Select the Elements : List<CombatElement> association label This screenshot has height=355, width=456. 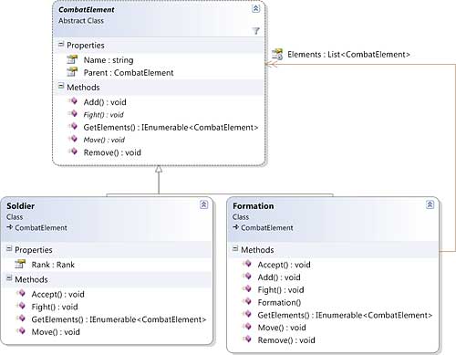[348, 55]
